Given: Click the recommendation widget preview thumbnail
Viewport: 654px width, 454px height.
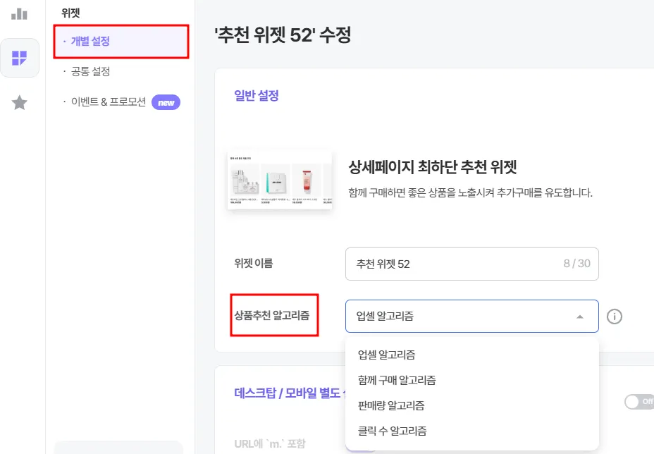Looking at the screenshot, I should (x=280, y=179).
